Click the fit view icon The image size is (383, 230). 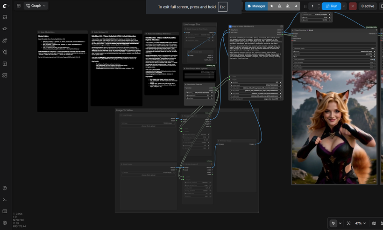click(x=348, y=223)
